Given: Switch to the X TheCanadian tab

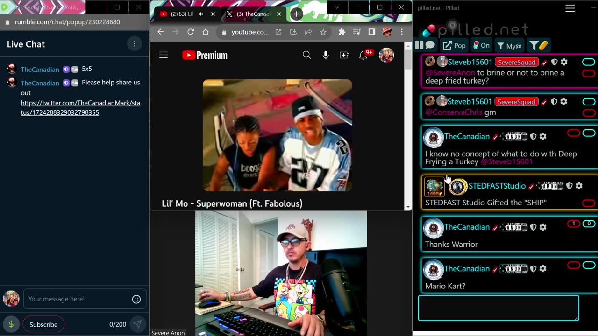Looking at the screenshot, I should coord(252,14).
